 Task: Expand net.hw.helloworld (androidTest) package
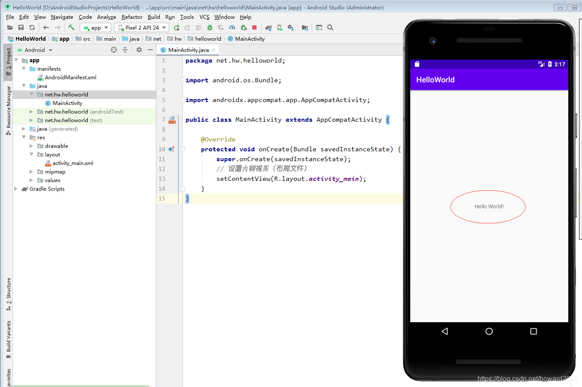(31, 111)
